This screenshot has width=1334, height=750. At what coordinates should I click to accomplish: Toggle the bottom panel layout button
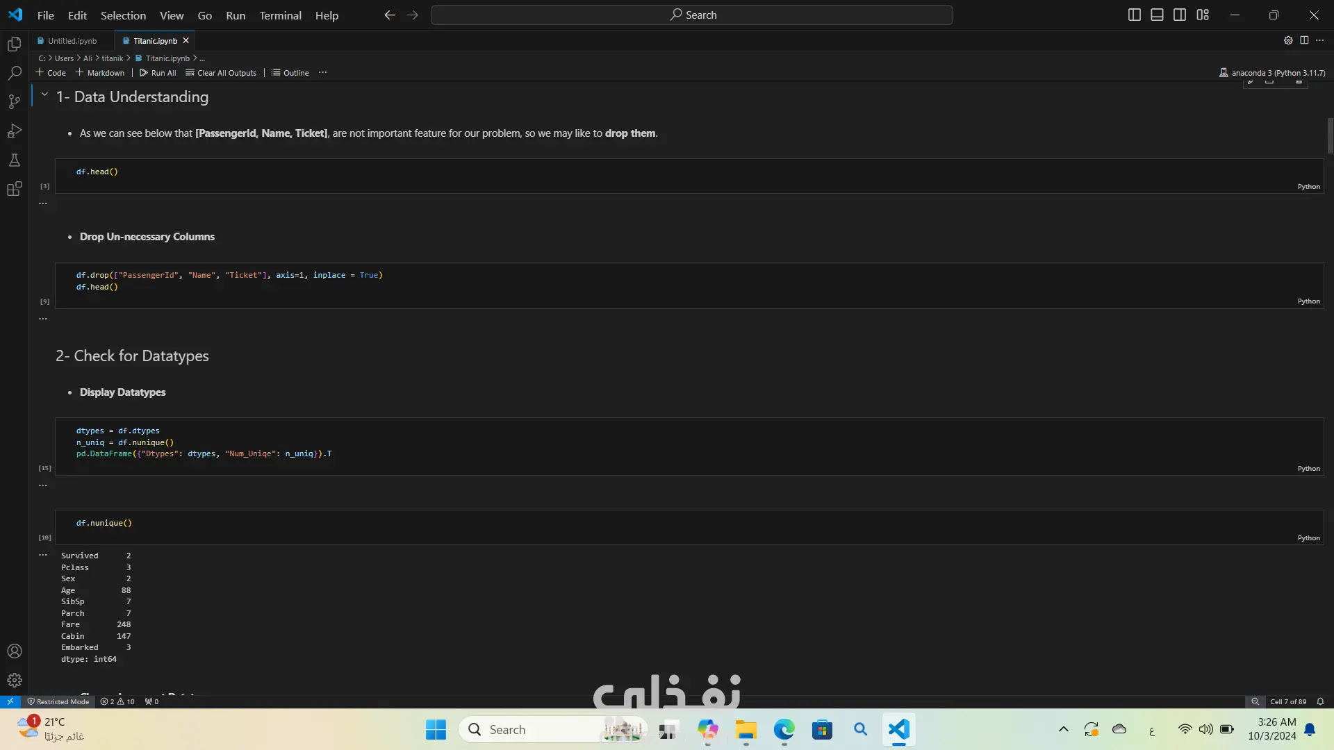[x=1157, y=15]
